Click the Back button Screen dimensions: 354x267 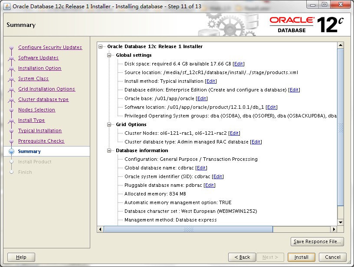pos(242,257)
